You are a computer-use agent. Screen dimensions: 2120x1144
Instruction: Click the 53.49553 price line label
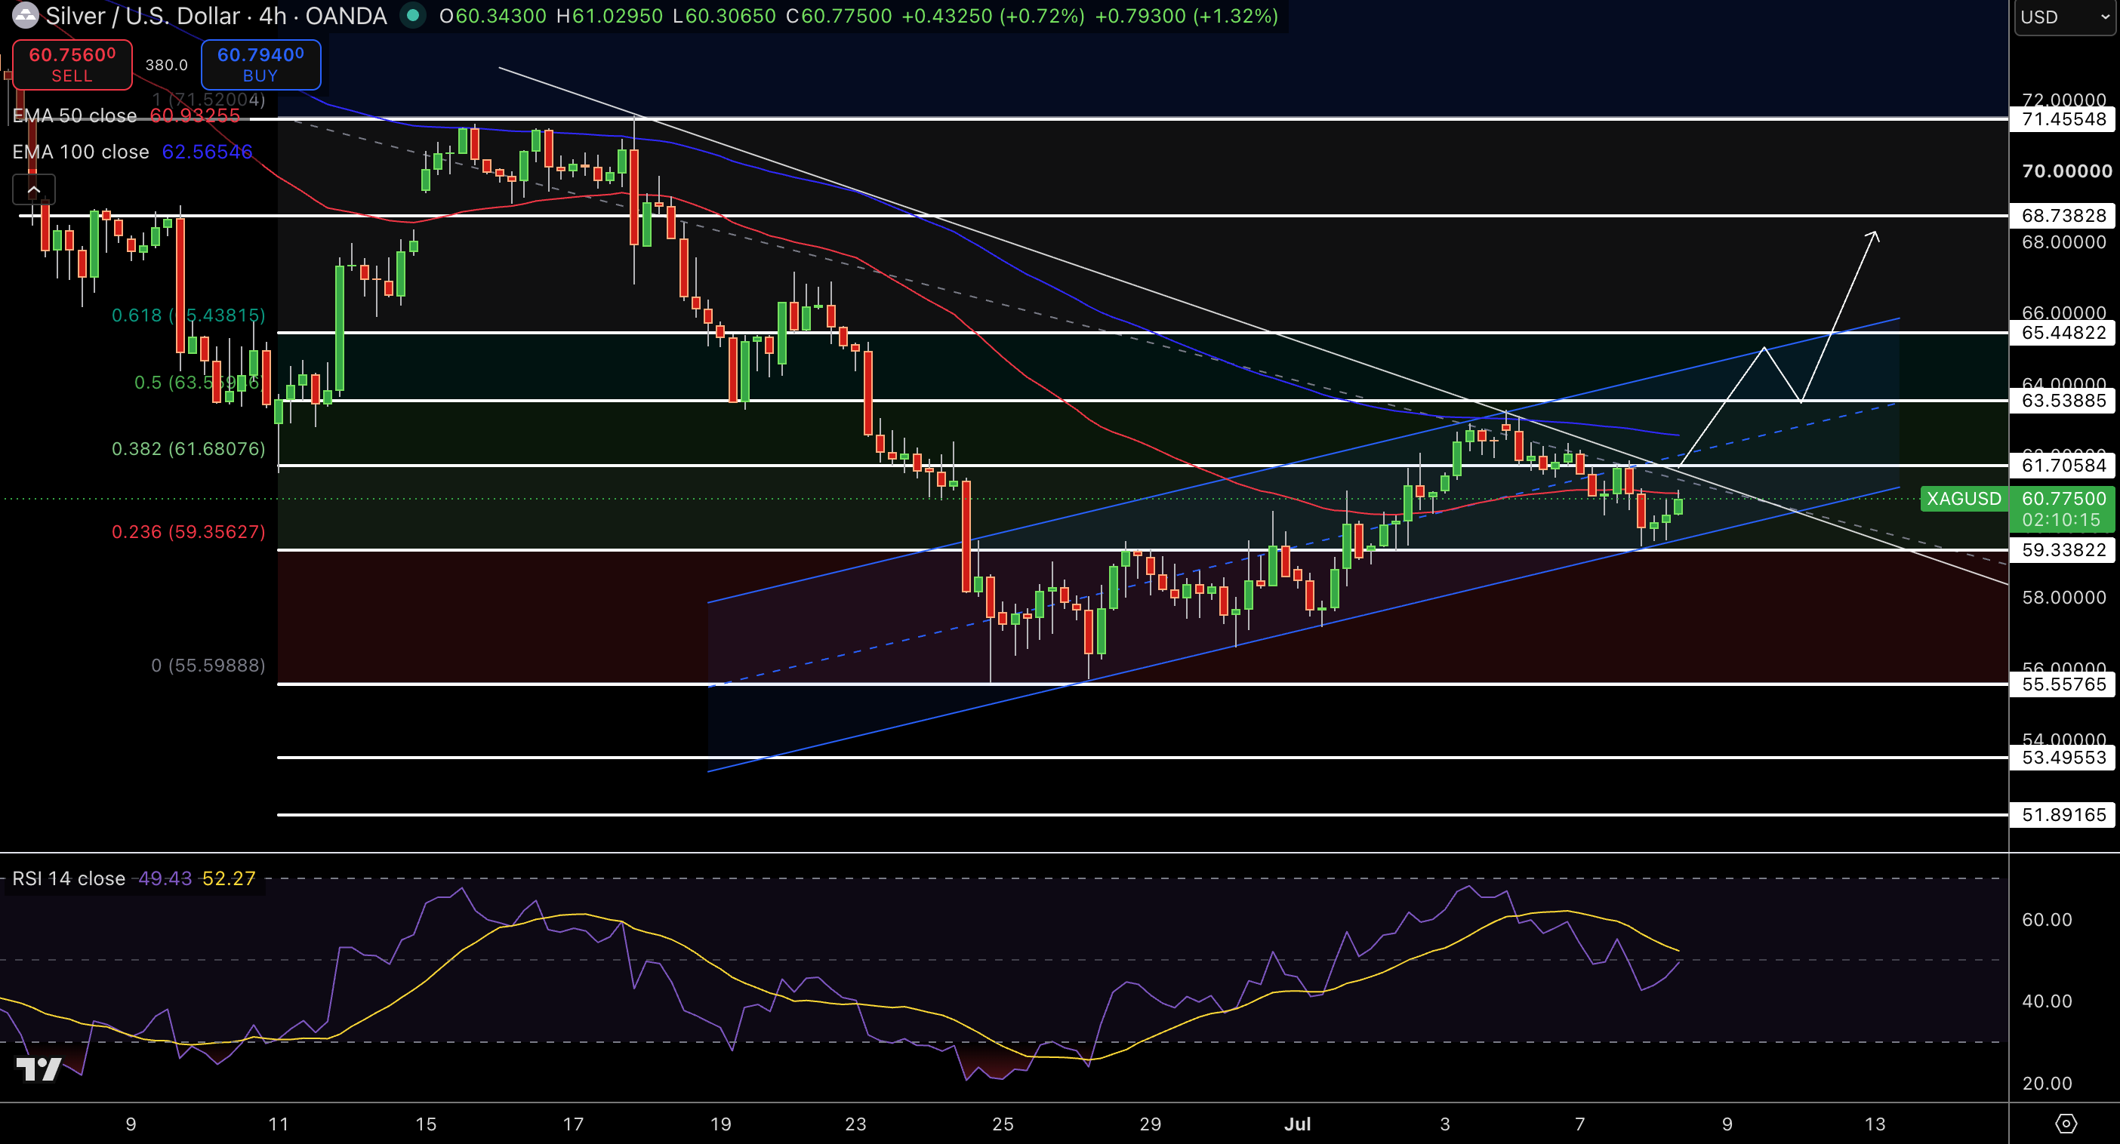coord(2063,758)
